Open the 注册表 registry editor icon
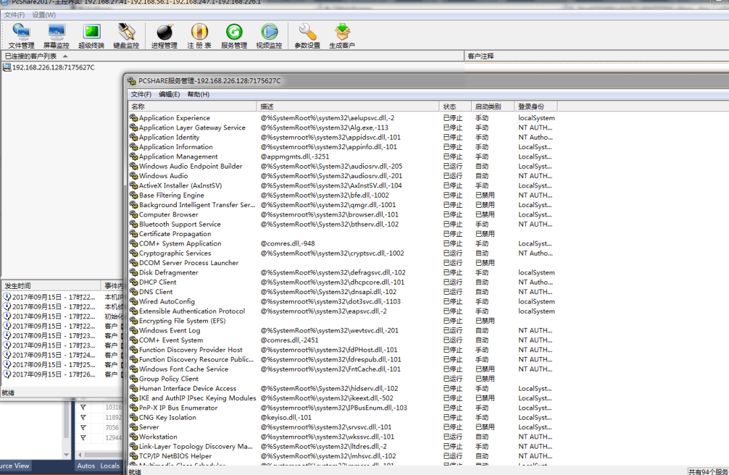Image resolution: width=729 pixels, height=475 pixels. (x=199, y=36)
